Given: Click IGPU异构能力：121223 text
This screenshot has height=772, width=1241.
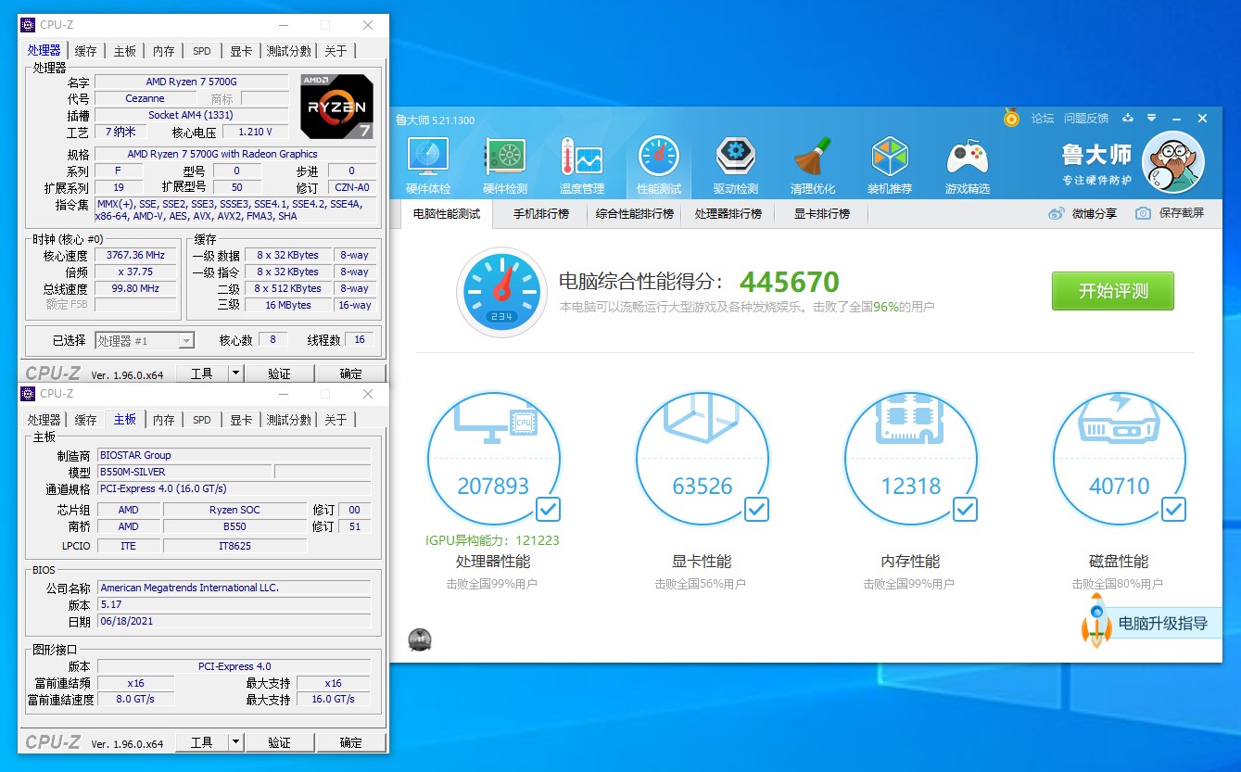Looking at the screenshot, I should click(492, 540).
